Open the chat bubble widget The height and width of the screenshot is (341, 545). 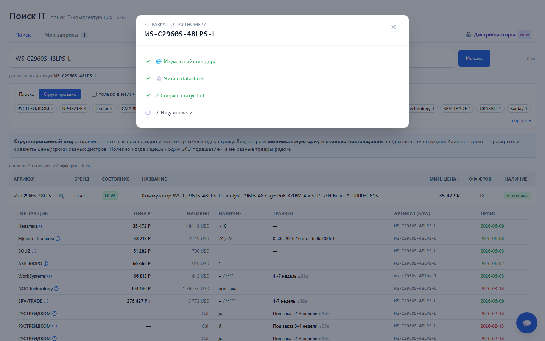526,323
